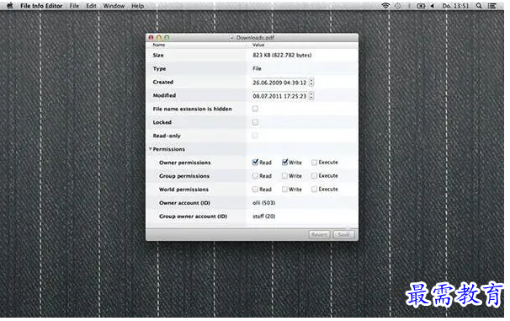Click the menu bar clock Do. 13:51
The width and height of the screenshot is (510, 321).
455,6
